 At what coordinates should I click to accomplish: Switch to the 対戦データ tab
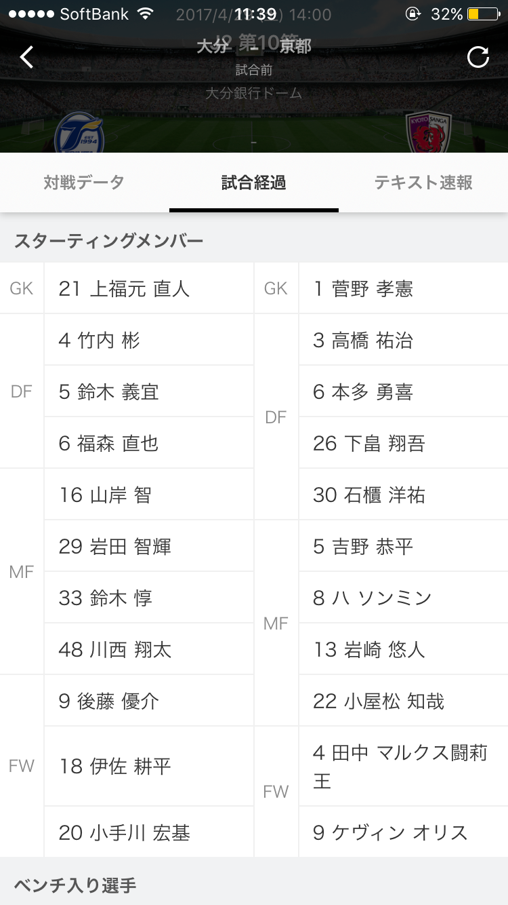[84, 182]
